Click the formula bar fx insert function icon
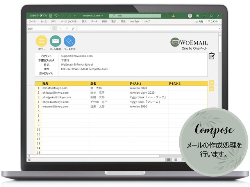Viewport: 250px width, 187px height. coord(73,28)
